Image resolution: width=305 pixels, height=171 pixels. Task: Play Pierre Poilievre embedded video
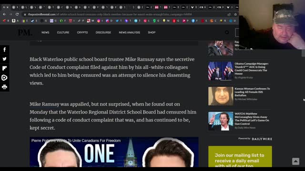pyautogui.click(x=114, y=152)
